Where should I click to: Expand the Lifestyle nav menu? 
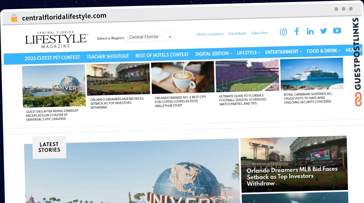tap(248, 53)
